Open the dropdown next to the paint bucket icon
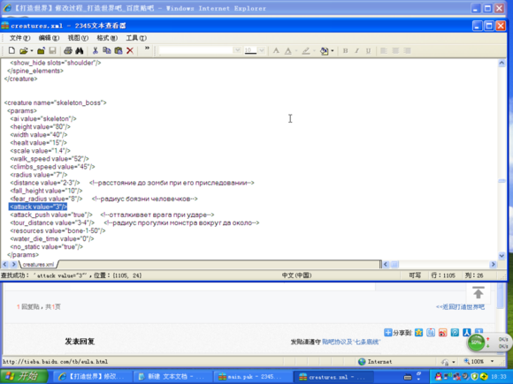This screenshot has width=513, height=384. (x=333, y=51)
